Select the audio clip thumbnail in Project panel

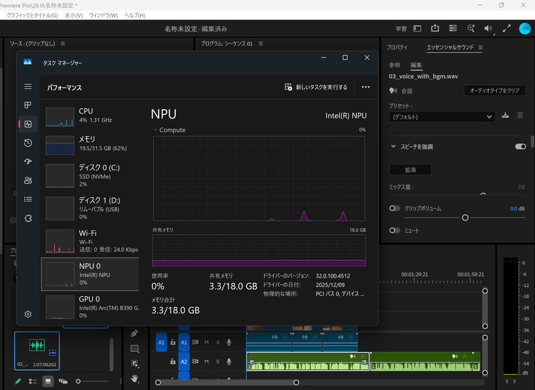tap(37, 351)
